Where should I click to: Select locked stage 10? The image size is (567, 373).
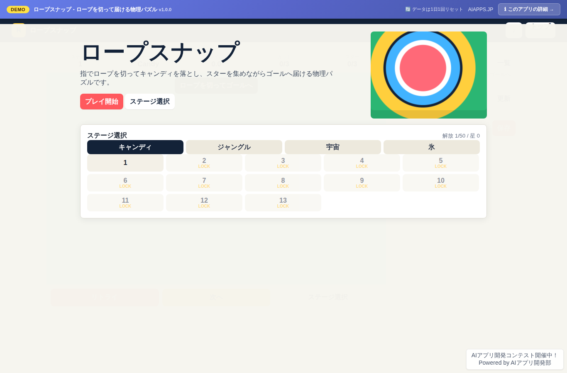coord(441,183)
